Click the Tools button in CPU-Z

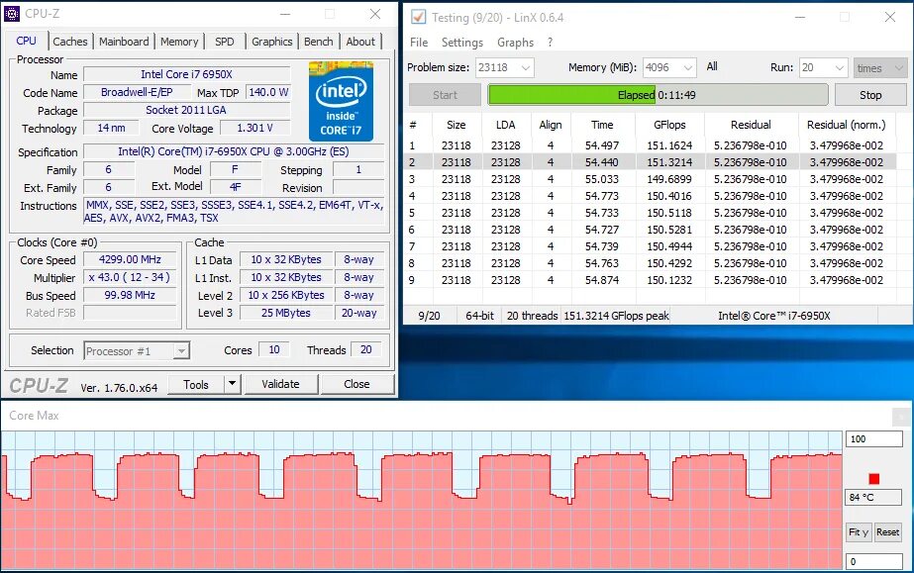[196, 384]
